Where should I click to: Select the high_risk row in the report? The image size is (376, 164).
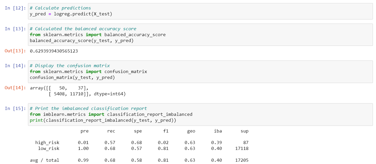[x=139, y=142]
